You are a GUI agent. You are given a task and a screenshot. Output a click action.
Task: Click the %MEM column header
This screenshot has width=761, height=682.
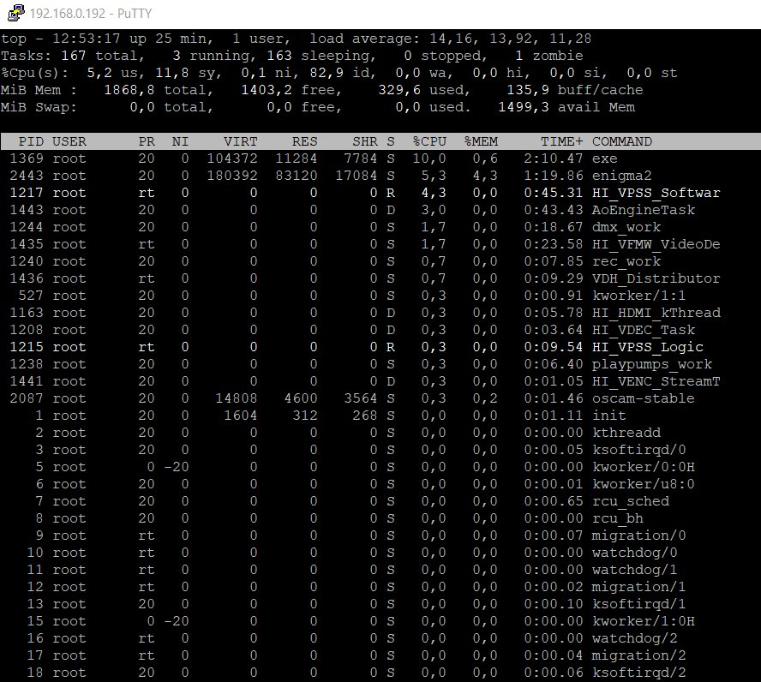tap(480, 141)
